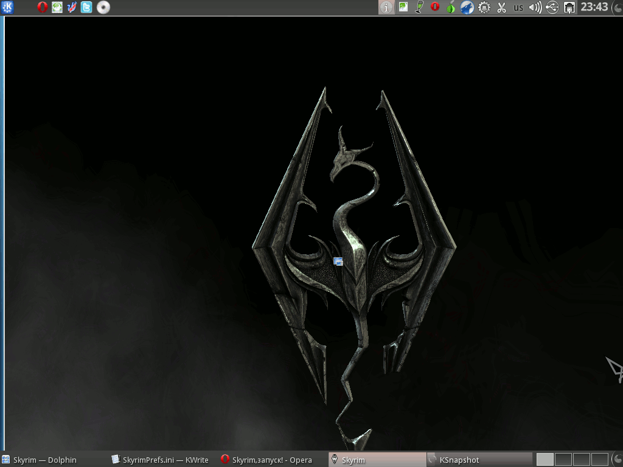Screen dimensions: 623x467
Task: Open the gear update notifier tray icon
Action: [x=484, y=7]
